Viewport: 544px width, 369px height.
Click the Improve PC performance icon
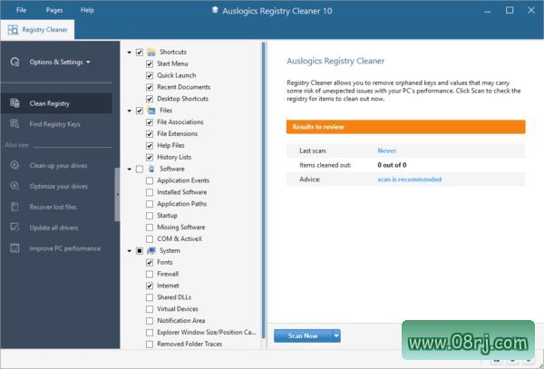pos(15,248)
